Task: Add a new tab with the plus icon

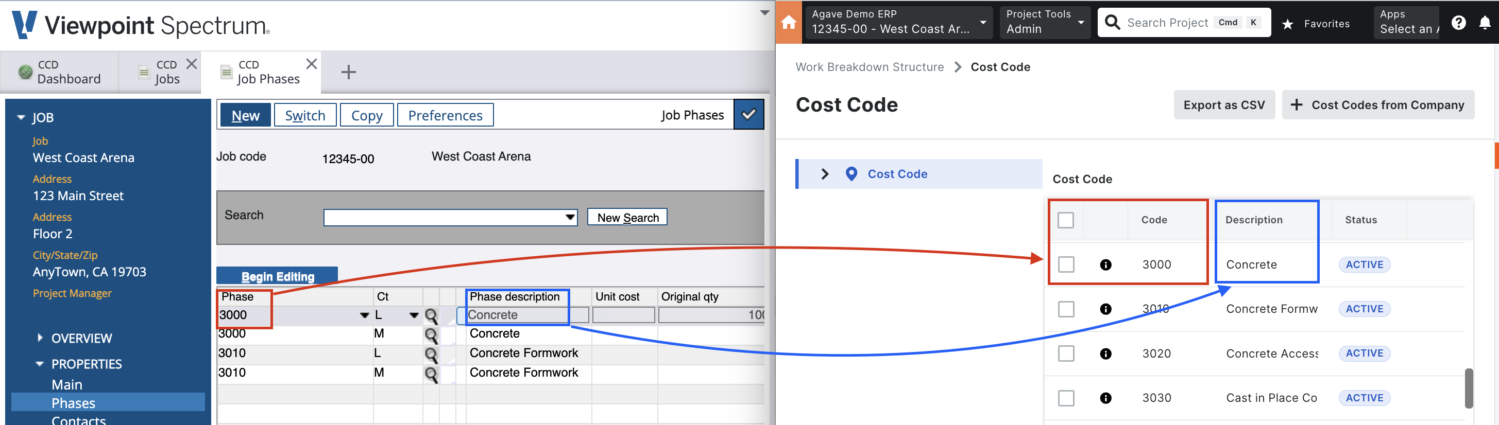Action: [348, 72]
